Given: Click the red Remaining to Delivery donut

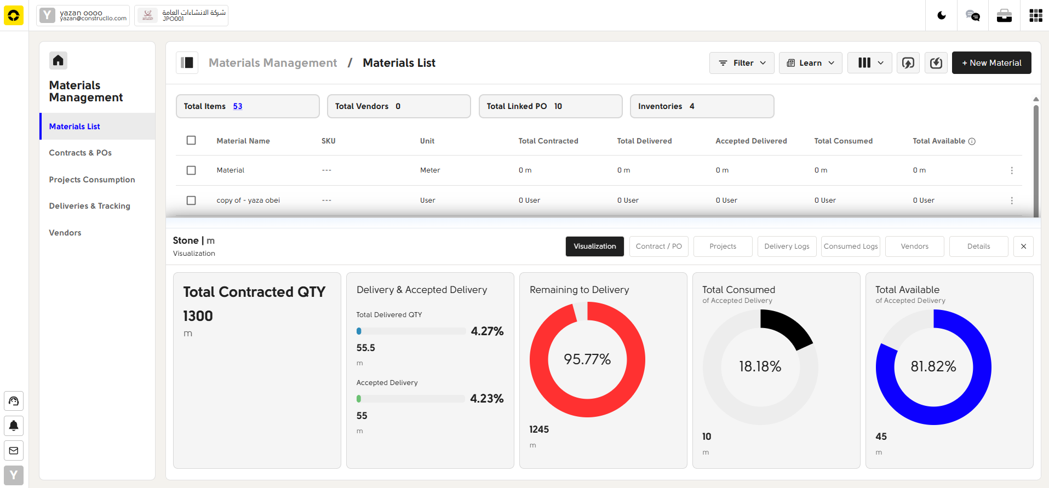Looking at the screenshot, I should 587,359.
